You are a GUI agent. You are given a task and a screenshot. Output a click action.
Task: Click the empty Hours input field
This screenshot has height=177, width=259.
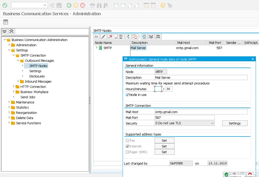point(158,89)
